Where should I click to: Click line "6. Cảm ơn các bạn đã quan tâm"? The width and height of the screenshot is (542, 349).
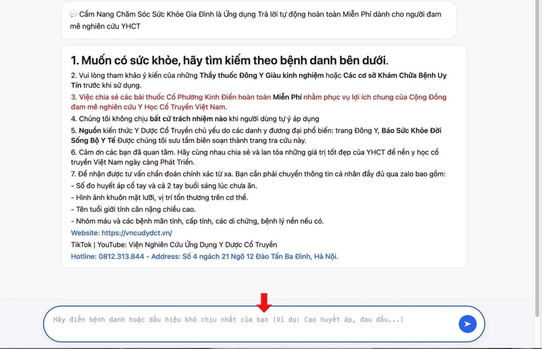pos(255,157)
